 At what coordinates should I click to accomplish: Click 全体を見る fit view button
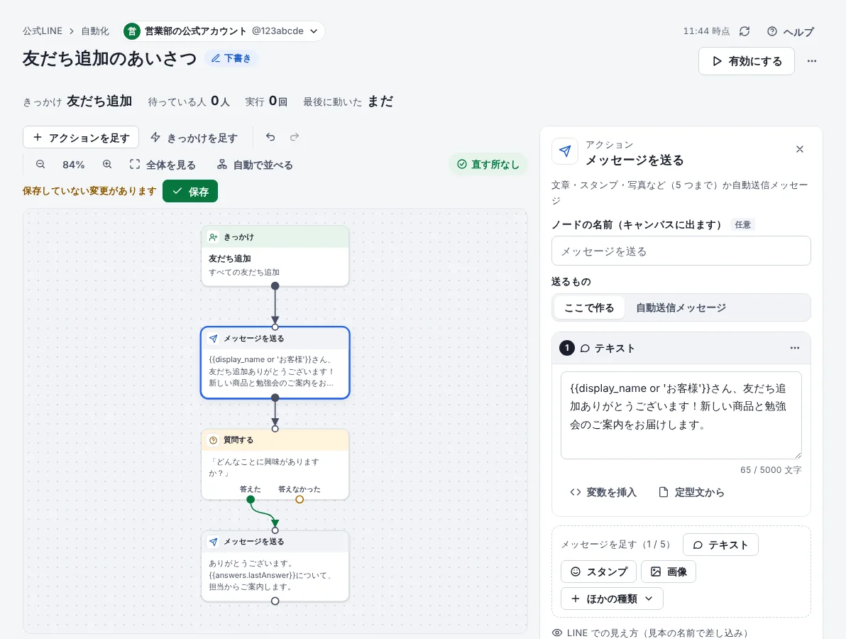(x=163, y=165)
